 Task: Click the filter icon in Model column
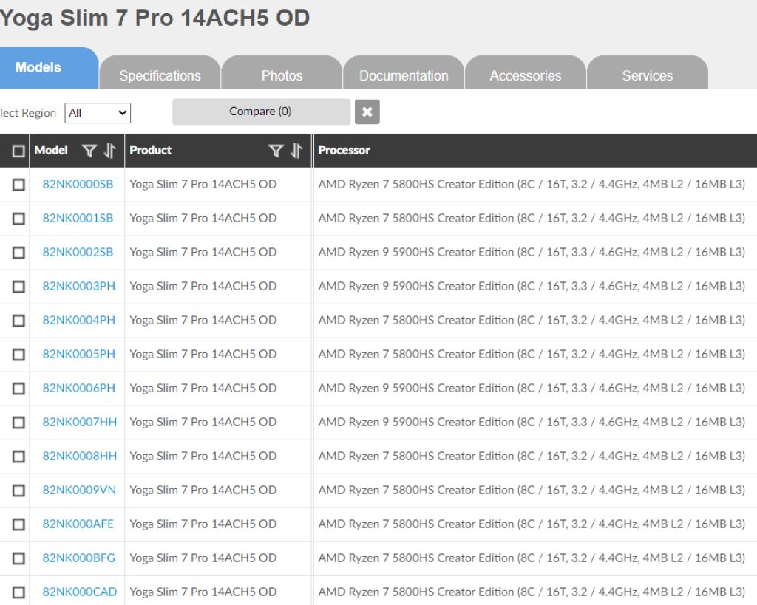click(x=89, y=151)
